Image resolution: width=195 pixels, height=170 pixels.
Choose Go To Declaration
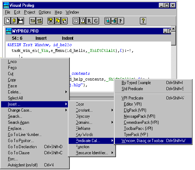35,147
